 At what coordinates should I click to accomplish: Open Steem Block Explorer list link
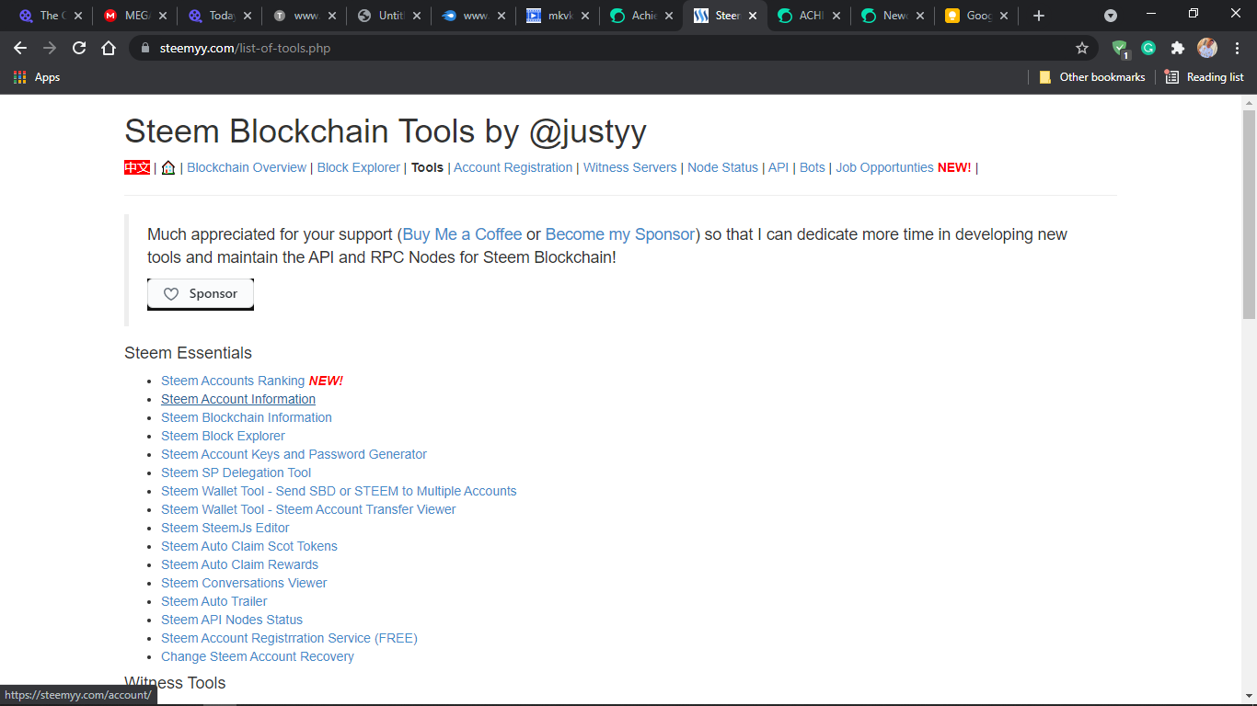click(x=223, y=436)
